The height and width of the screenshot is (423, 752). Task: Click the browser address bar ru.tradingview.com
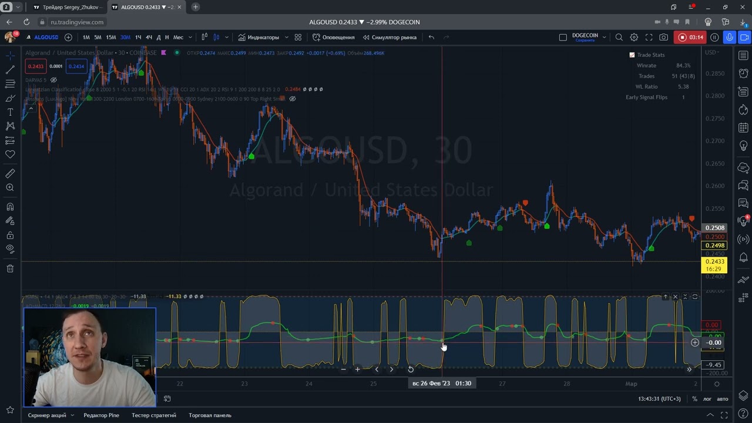[77, 22]
